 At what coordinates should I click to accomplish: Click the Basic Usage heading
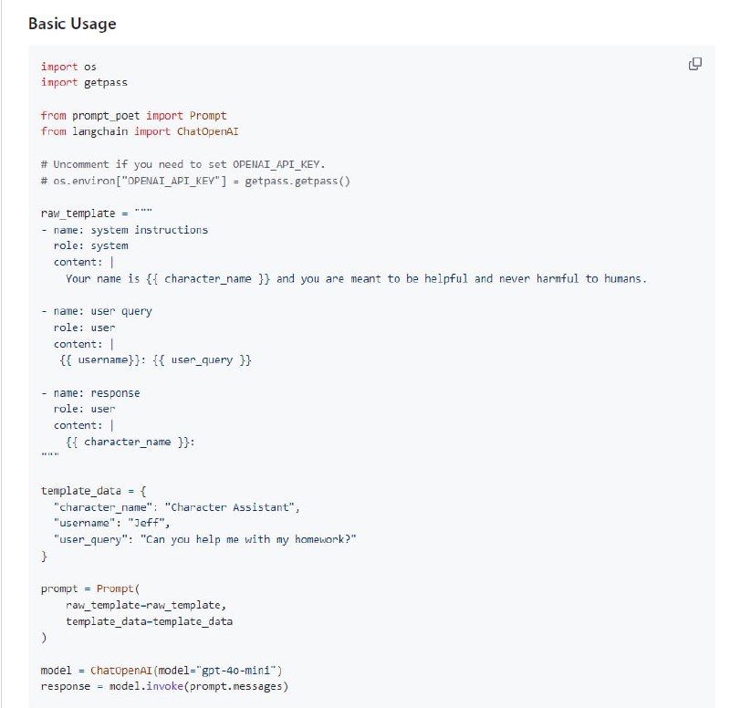pyautogui.click(x=72, y=24)
